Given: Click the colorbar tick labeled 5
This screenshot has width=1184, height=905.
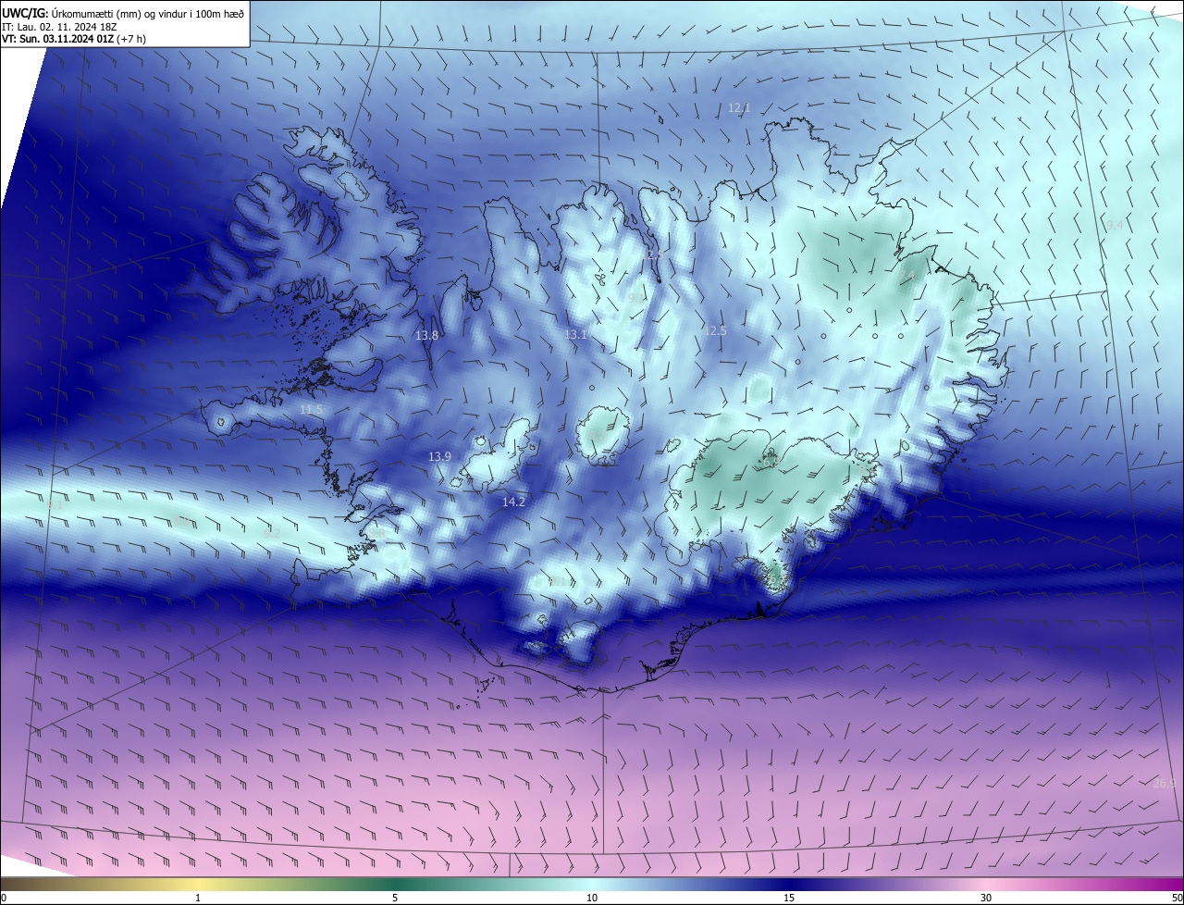Looking at the screenshot, I should click(x=395, y=899).
